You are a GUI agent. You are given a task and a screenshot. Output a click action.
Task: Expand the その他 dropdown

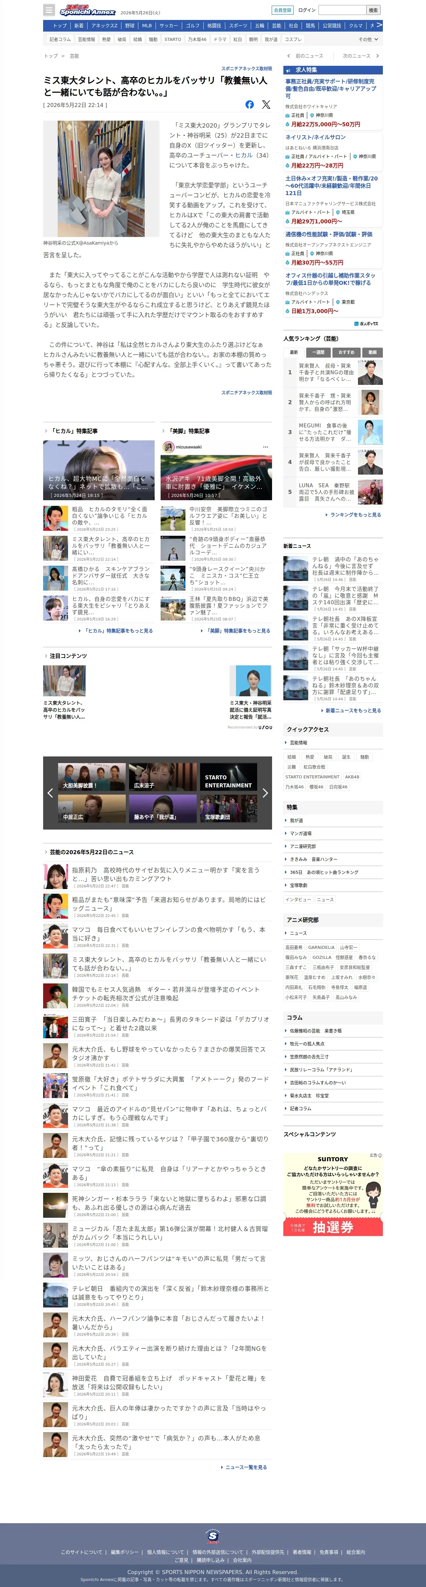click(368, 39)
